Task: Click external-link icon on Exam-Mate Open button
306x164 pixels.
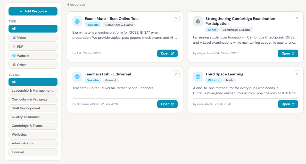Action: pos(172,53)
